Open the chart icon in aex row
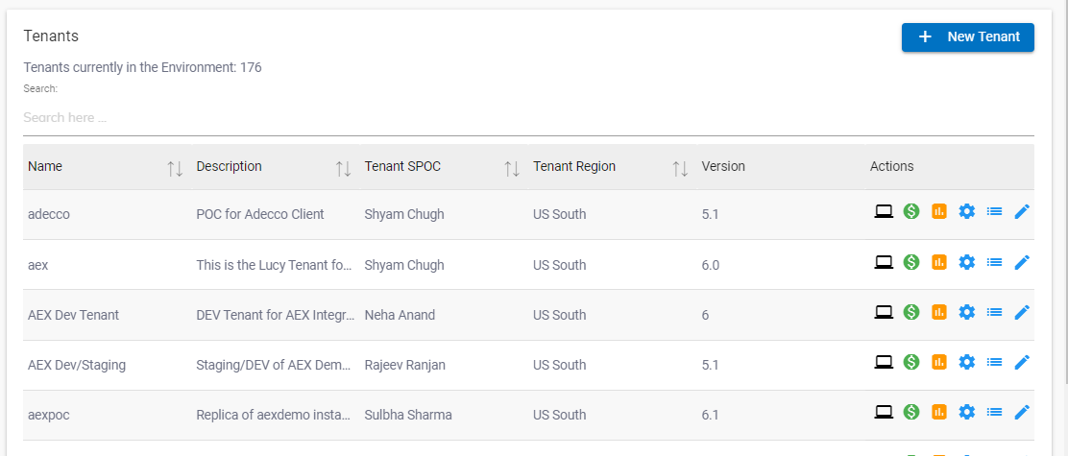Viewport: 1068px width, 456px height. (x=939, y=261)
